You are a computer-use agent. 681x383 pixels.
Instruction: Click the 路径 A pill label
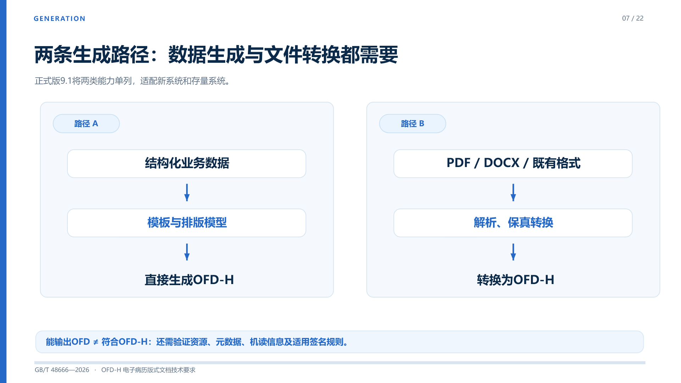click(x=86, y=123)
